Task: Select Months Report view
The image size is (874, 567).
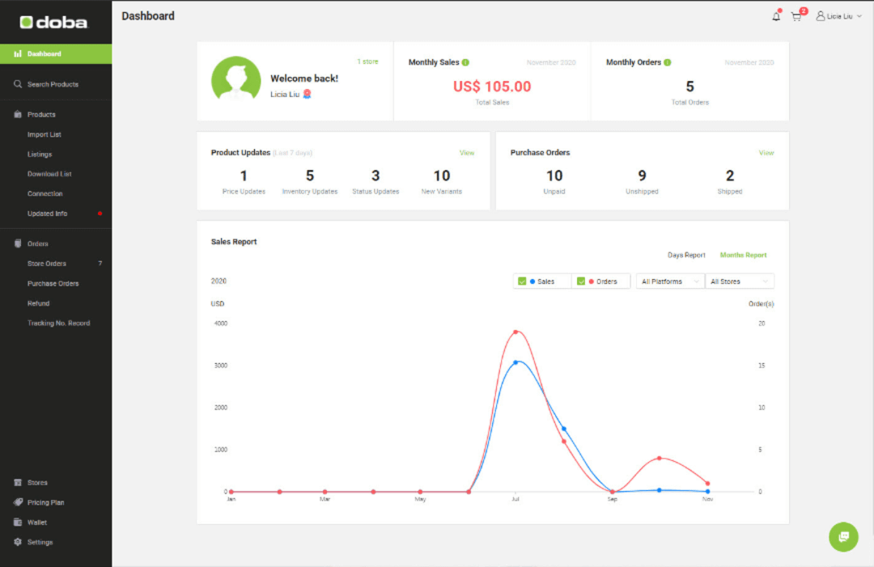Action: (743, 255)
